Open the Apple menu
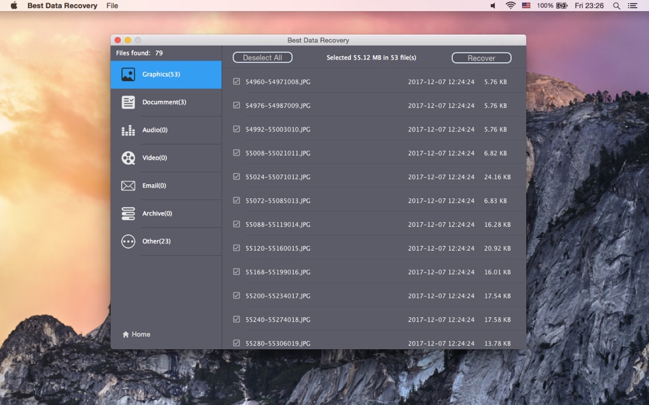The width and height of the screenshot is (649, 405). 14,5
